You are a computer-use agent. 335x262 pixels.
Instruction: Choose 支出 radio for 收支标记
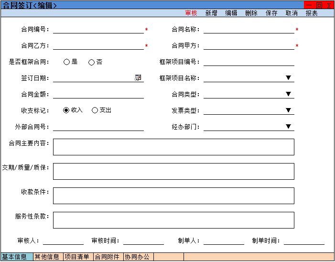point(95,110)
